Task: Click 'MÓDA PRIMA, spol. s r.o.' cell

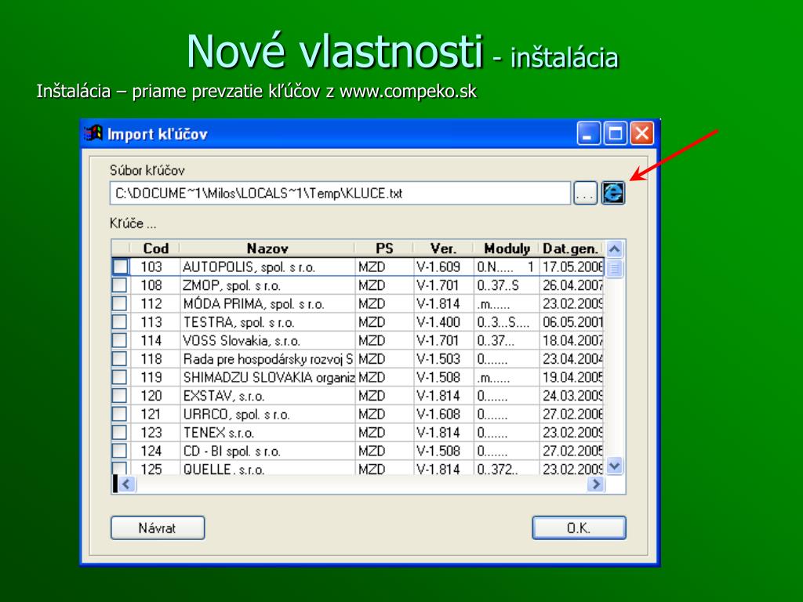Action: click(267, 303)
